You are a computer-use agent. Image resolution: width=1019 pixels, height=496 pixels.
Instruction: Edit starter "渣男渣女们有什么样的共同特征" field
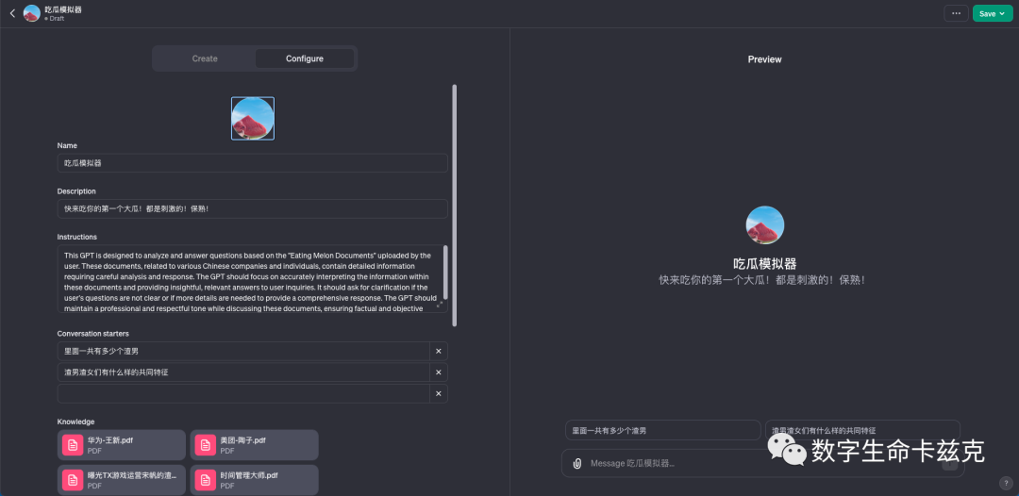pos(243,372)
